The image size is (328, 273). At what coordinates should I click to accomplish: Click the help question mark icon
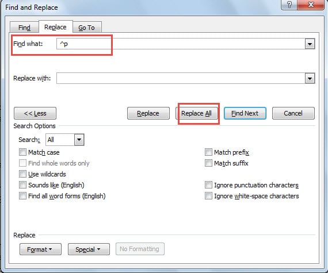tap(289, 5)
